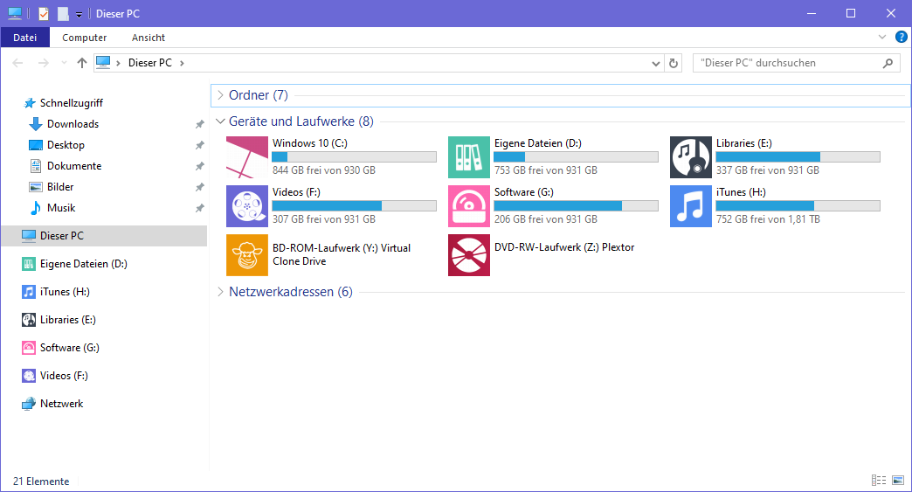Click the Dieser PC breadcrumb in address bar
This screenshot has width=912, height=492.
pos(150,63)
